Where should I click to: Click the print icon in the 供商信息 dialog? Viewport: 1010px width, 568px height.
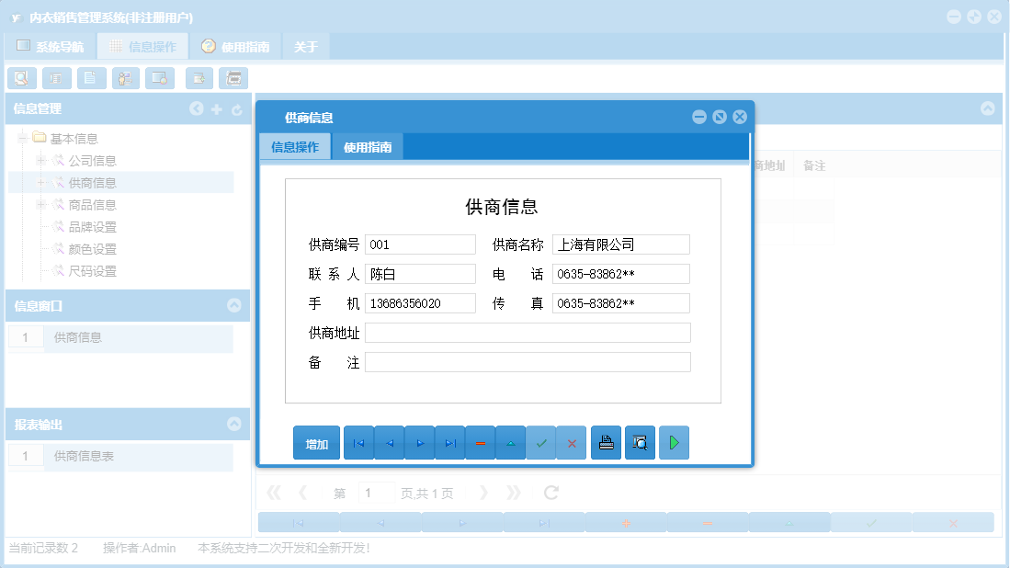pos(606,442)
